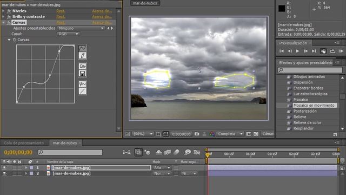This screenshot has height=195, width=346.
Task: Select the mar-de-nubes composition viewer tab
Action: pyautogui.click(x=145, y=3)
